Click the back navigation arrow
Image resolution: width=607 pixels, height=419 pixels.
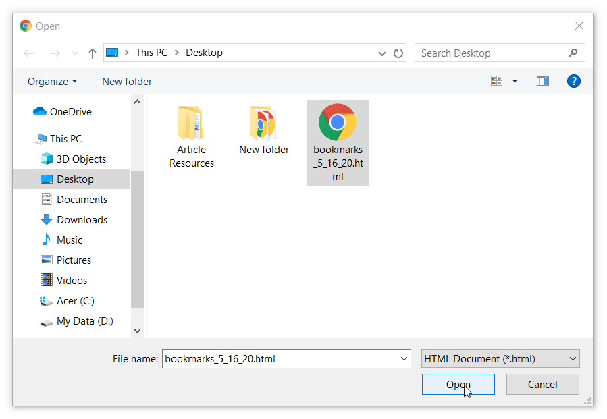(28, 53)
